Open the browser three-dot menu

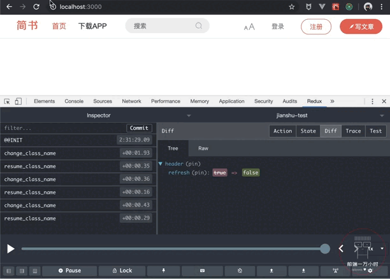(x=382, y=7)
